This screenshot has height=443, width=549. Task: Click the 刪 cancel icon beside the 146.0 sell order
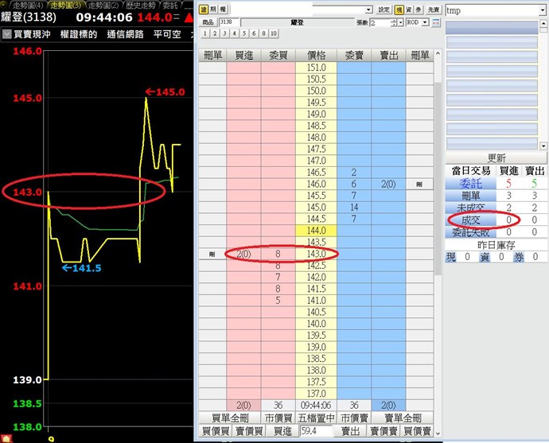coord(420,185)
